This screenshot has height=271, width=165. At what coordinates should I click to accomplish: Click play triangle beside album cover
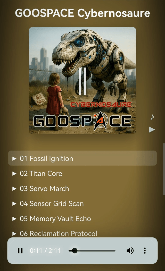[x=152, y=130]
